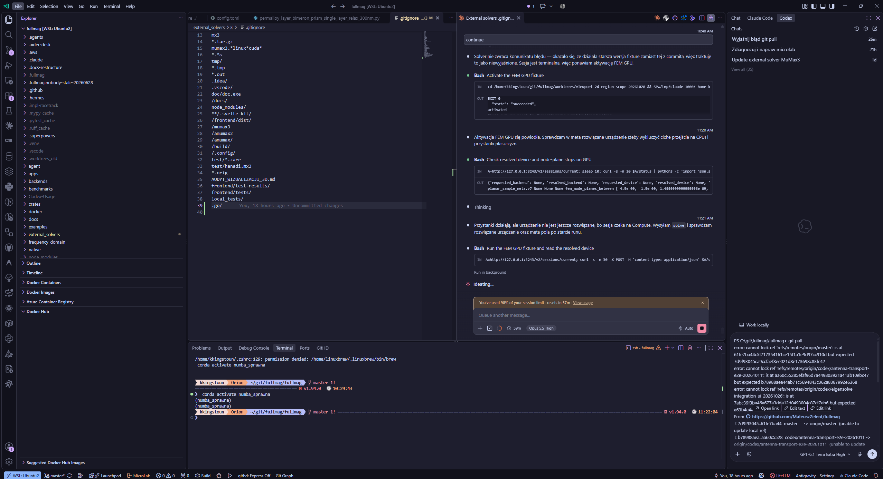Viewport: 883px width, 479px height.
Task: Click Opus 5.5 High model button
Action: [x=541, y=328]
